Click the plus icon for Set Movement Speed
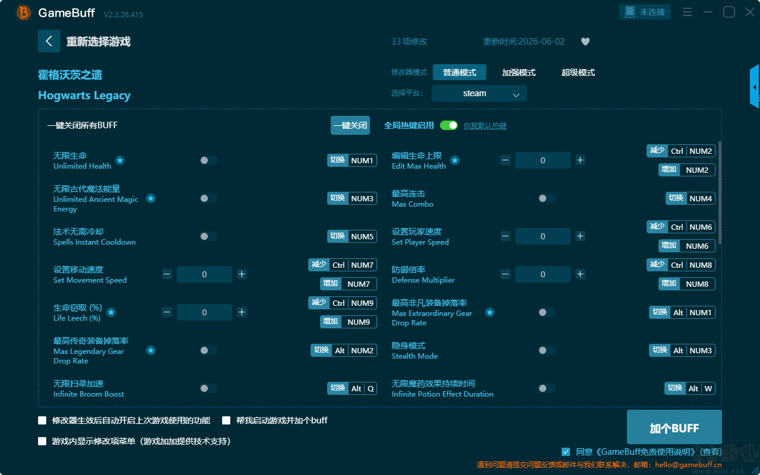Viewport: 760px width, 475px height. [x=242, y=274]
